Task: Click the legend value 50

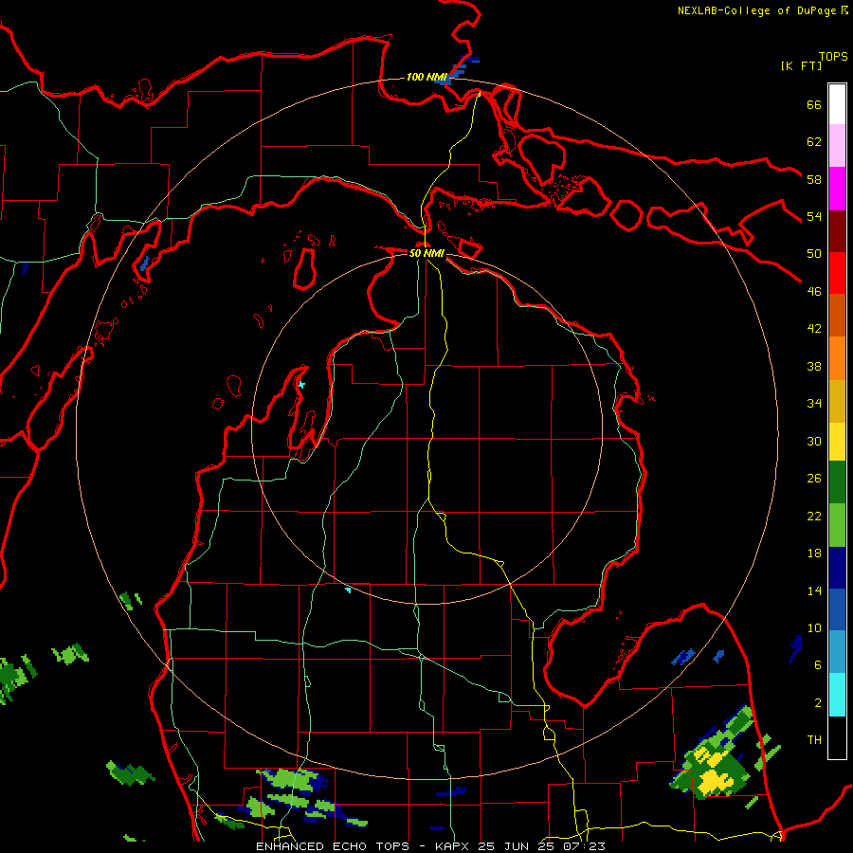Action: (814, 254)
